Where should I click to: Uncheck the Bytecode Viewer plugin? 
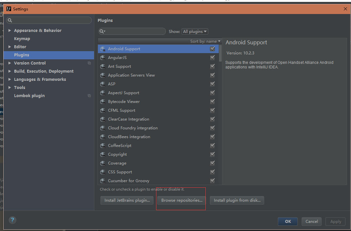pos(213,102)
